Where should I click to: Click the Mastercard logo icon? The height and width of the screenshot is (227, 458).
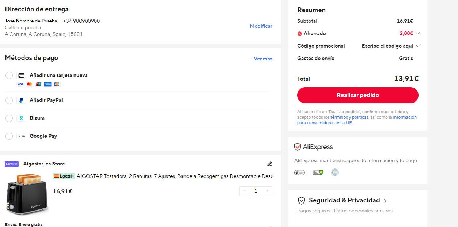tap(29, 84)
